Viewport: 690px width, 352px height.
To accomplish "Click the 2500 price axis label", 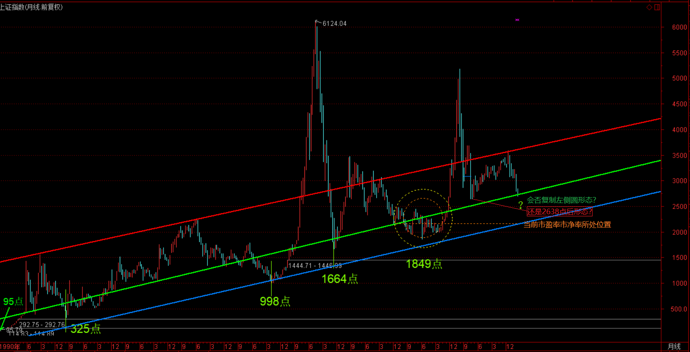I will [680, 206].
